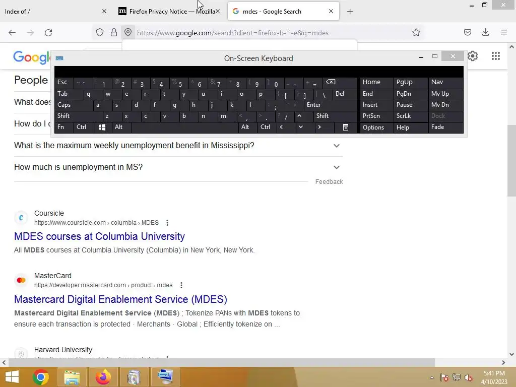Toggle the Caps key on On-Screen Keyboard
Screen dimensions: 516x387
point(73,105)
